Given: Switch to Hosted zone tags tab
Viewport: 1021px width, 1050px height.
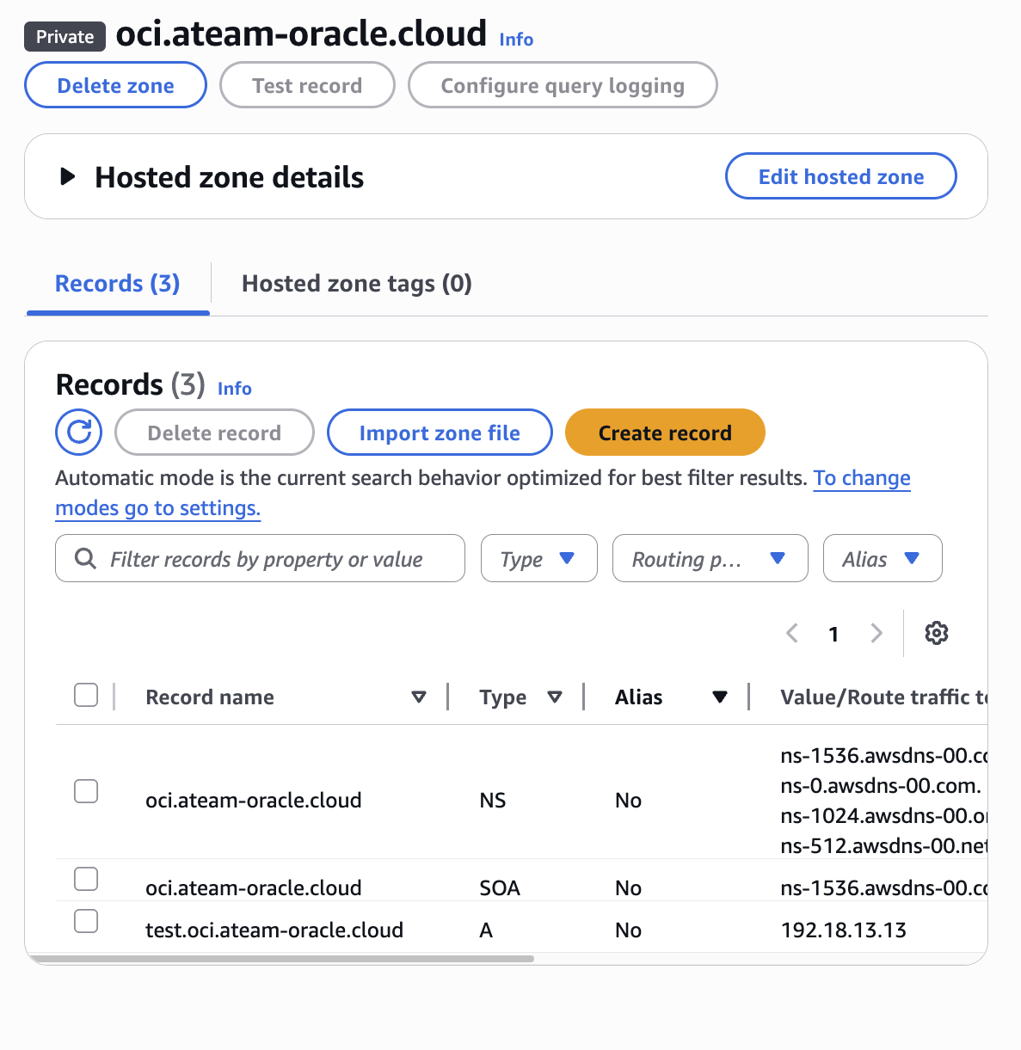Looking at the screenshot, I should point(356,284).
